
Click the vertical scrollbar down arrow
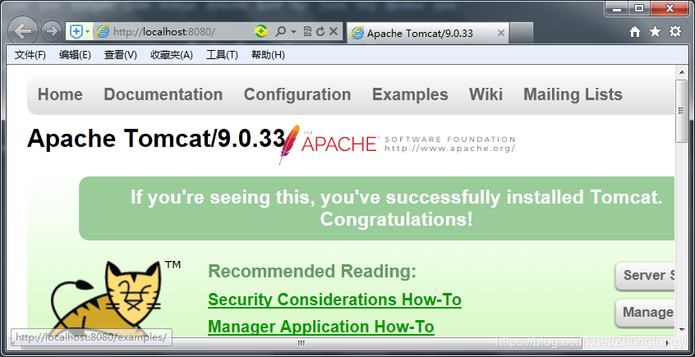coord(681,330)
